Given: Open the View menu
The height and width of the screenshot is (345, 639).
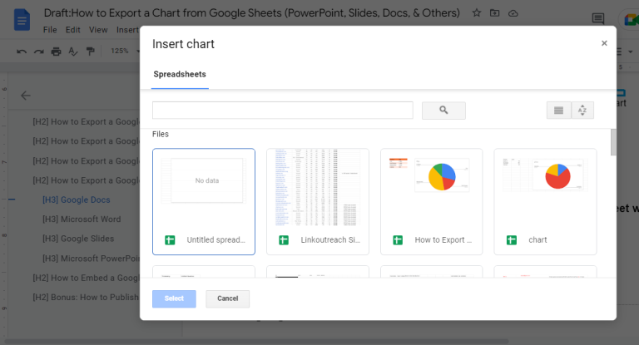Looking at the screenshot, I should [98, 30].
